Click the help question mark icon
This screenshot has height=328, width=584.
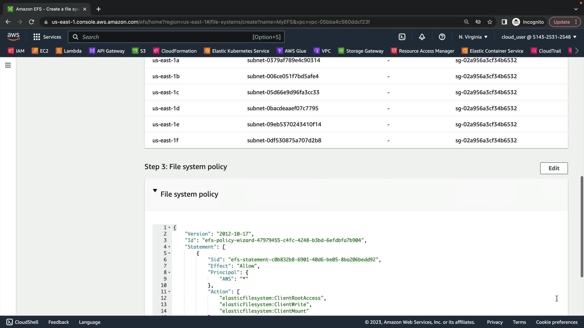coord(442,37)
